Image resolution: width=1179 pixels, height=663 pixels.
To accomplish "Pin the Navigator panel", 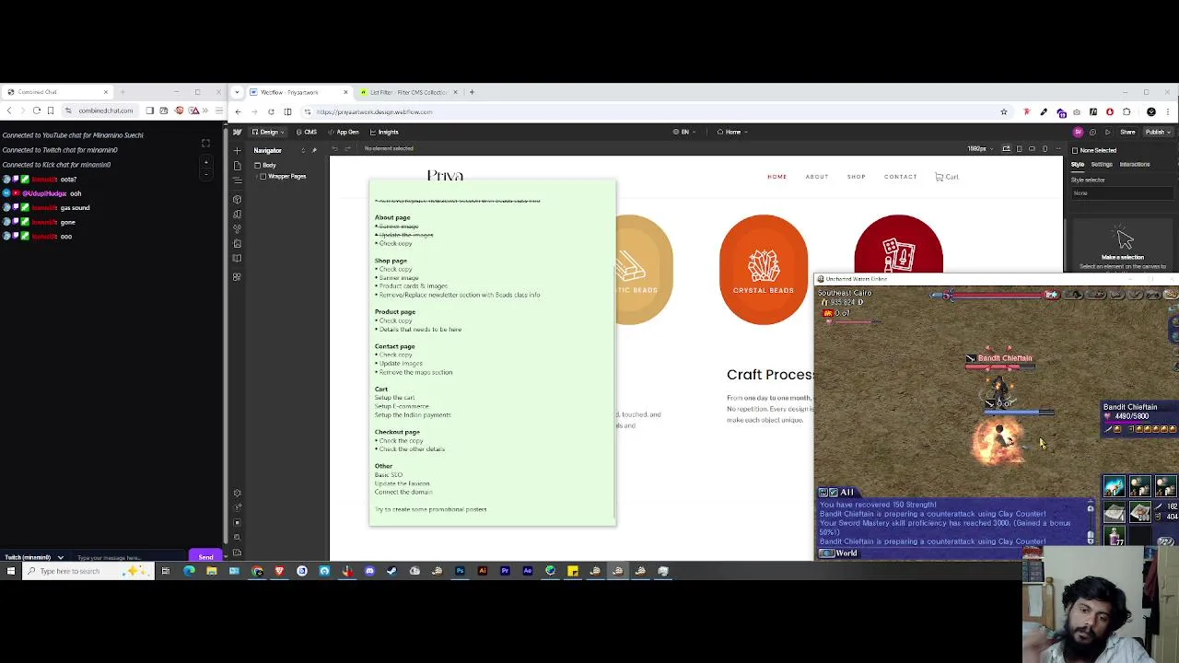I will pyautogui.click(x=314, y=150).
